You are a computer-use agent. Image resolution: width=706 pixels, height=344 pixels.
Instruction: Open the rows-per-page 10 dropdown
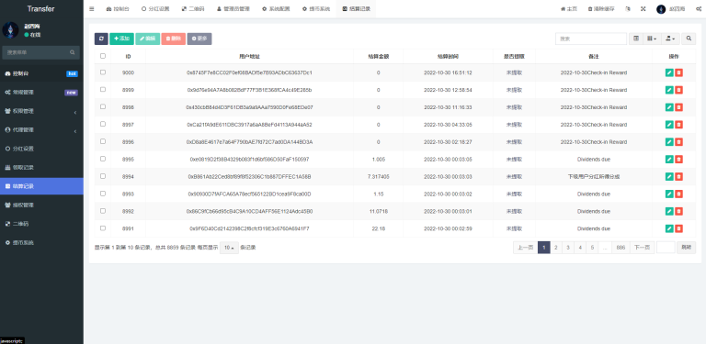[229, 248]
